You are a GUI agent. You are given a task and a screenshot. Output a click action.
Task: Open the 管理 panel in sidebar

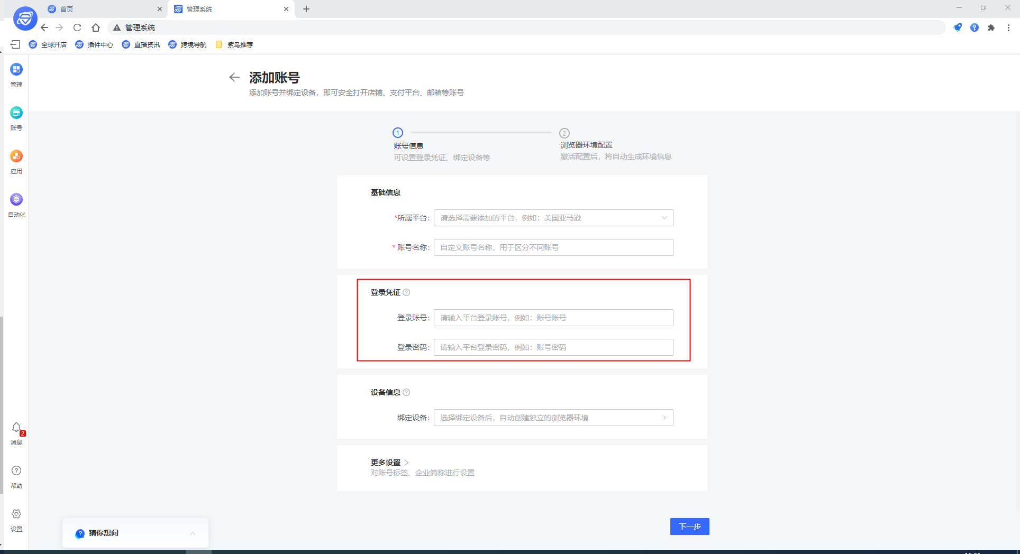coord(16,74)
